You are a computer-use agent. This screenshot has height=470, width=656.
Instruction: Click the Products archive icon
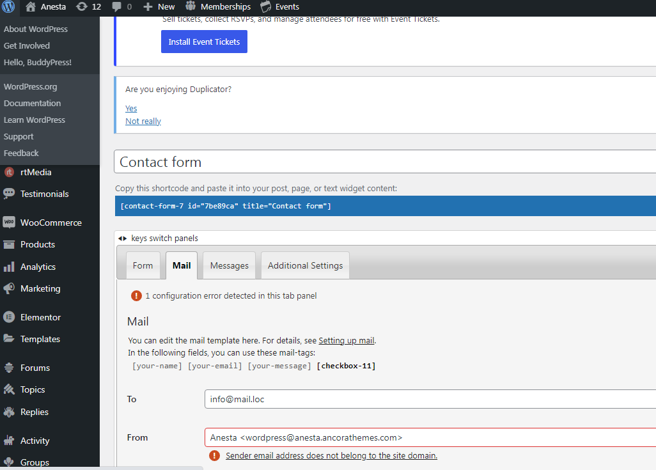click(x=9, y=244)
